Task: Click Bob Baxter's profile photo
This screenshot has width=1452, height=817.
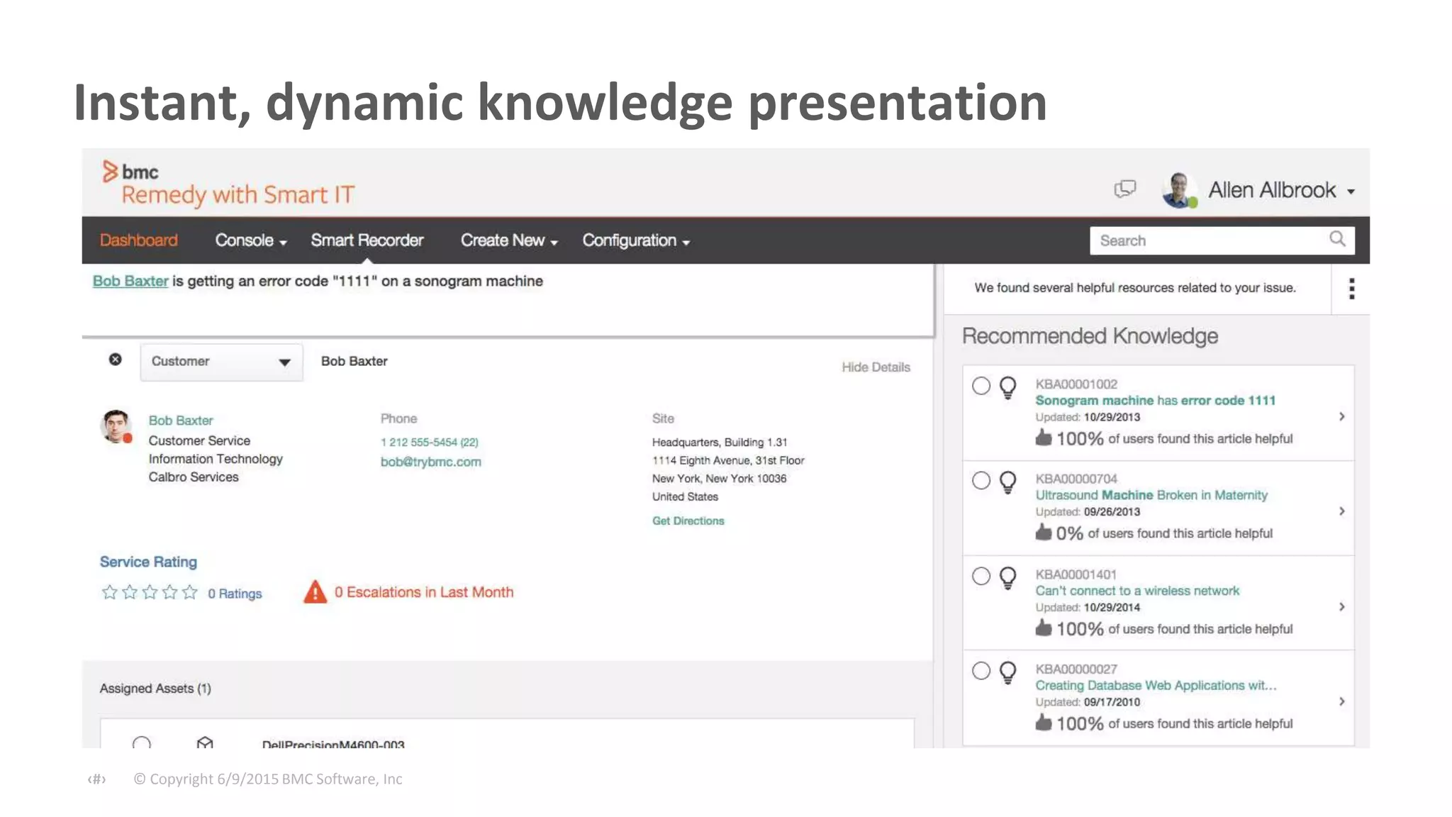Action: pos(116,427)
